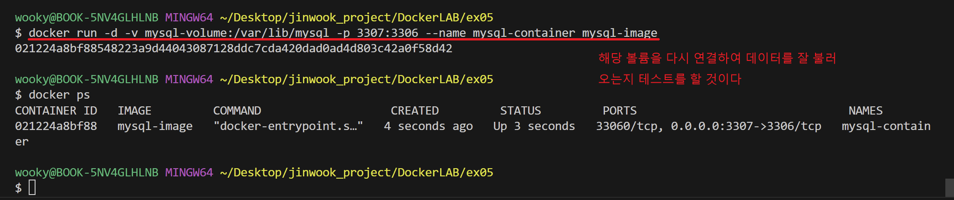The image size is (954, 200).
Task: Click the "docker-entrypoint.s…" command value
Action: click(288, 126)
